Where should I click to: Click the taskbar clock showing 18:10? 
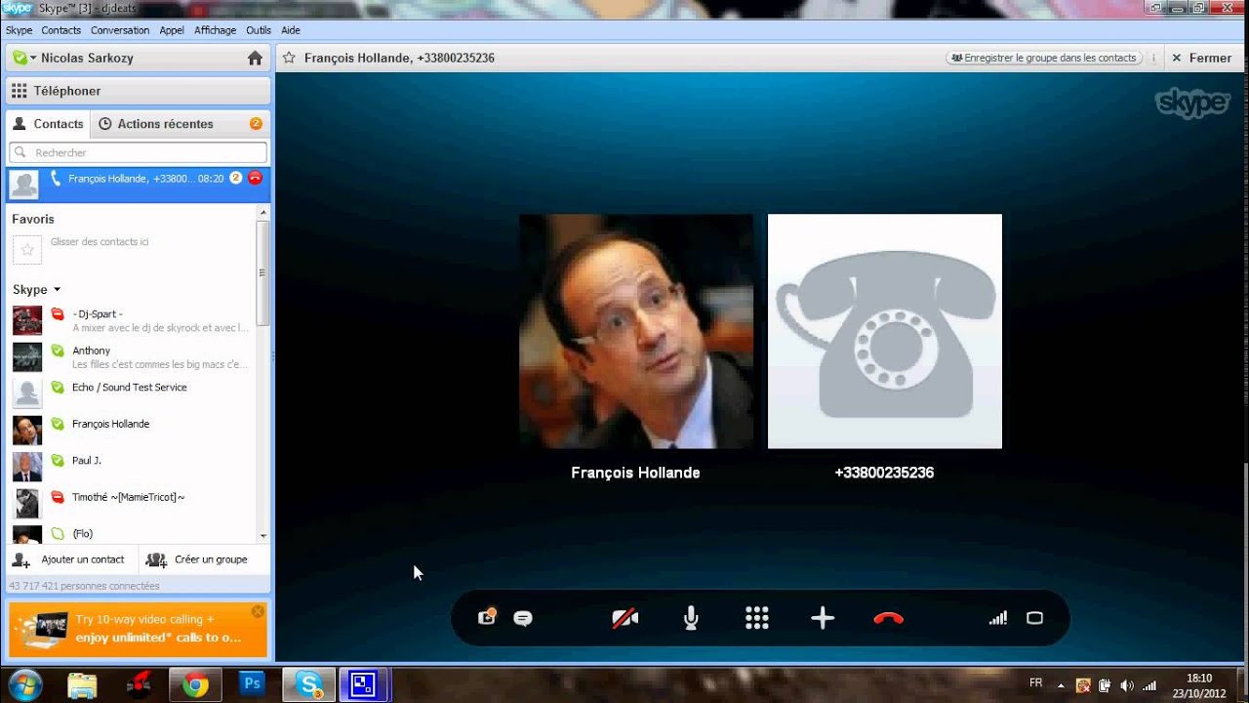pyautogui.click(x=1199, y=685)
